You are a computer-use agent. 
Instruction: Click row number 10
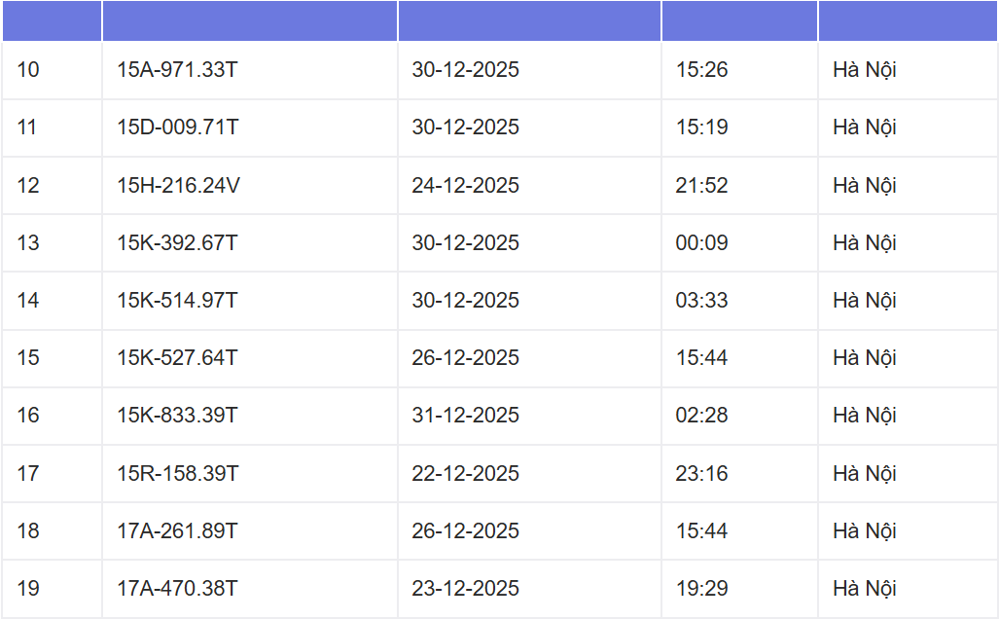[x=28, y=70]
